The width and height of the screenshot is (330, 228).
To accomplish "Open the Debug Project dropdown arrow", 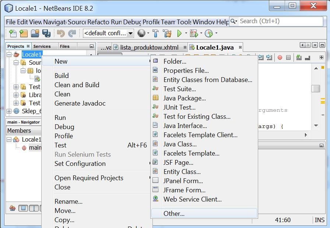I will (x=201, y=33).
